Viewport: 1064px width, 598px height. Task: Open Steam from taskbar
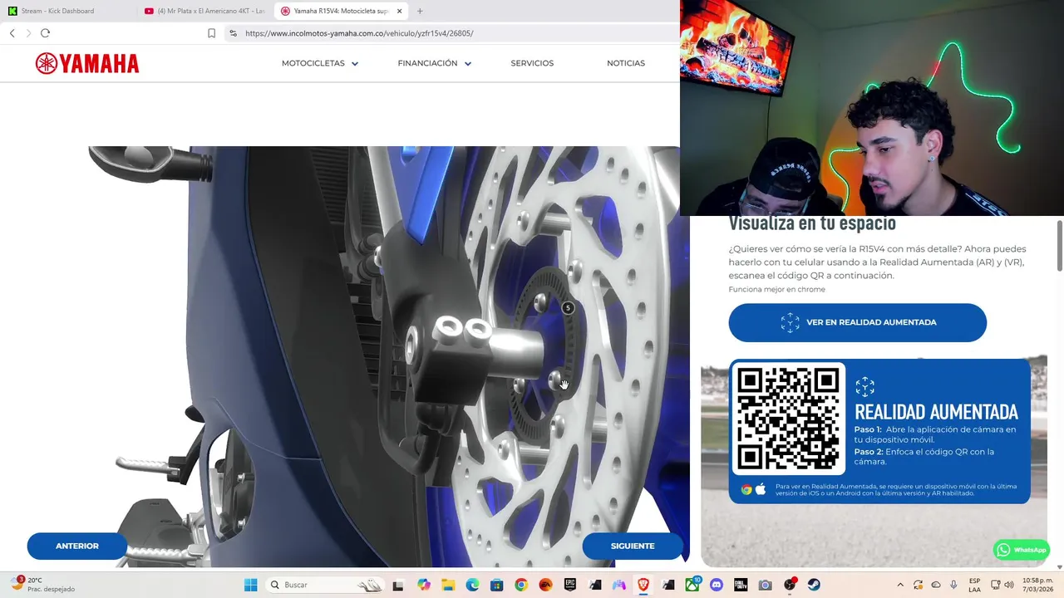click(814, 585)
